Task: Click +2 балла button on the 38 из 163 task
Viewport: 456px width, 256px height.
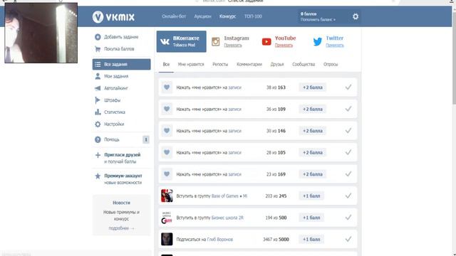Action: click(x=312, y=87)
